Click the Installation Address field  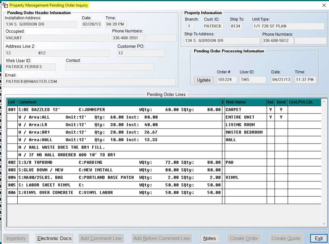pos(41,24)
